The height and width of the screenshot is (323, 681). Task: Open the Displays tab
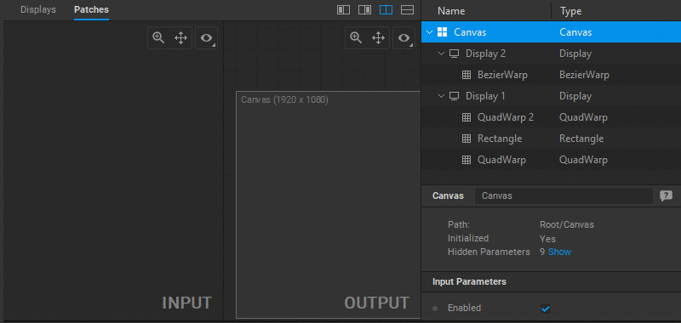click(38, 9)
